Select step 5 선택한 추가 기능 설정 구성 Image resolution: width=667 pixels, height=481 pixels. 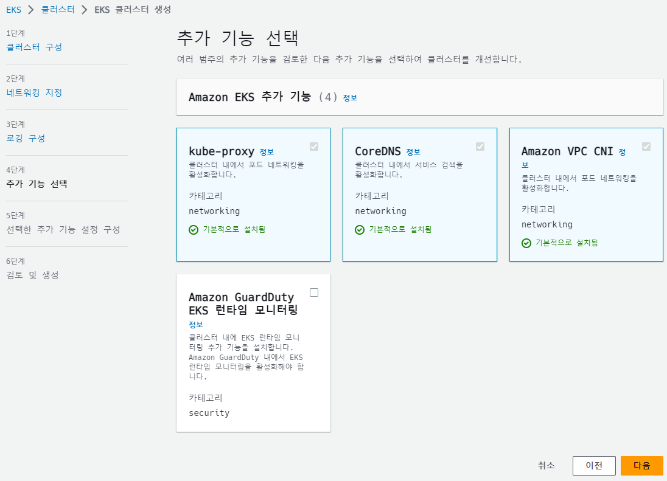[63, 229]
